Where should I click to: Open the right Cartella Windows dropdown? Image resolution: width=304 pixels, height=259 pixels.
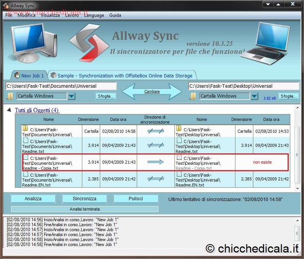(254, 96)
